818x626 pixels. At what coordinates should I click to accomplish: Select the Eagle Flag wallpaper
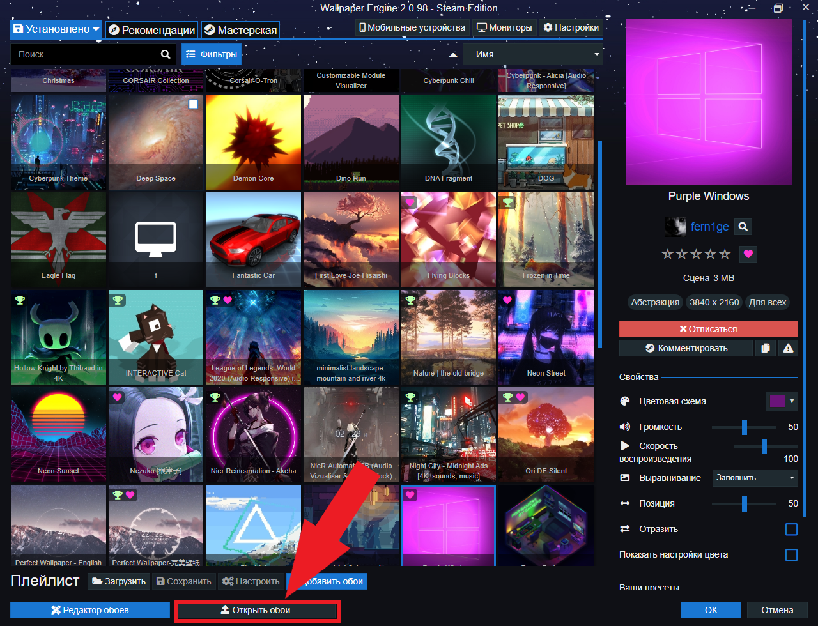point(59,240)
